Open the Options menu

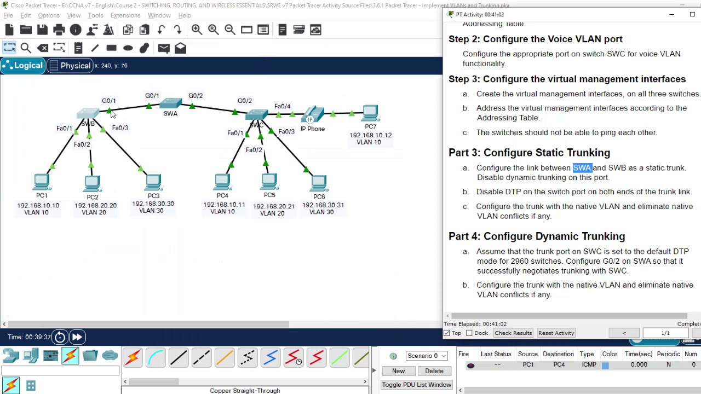point(49,15)
